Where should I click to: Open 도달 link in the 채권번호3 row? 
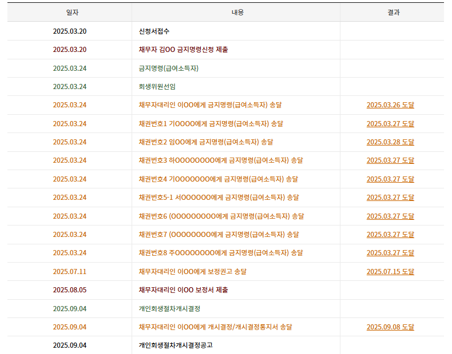click(x=390, y=160)
